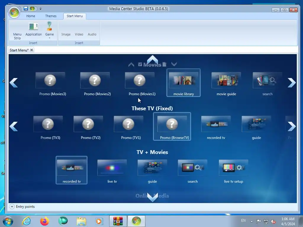Viewport: 303px width, 227px height.
Task: Switch to the Home ribbon tab
Action: pyautogui.click(x=31, y=16)
